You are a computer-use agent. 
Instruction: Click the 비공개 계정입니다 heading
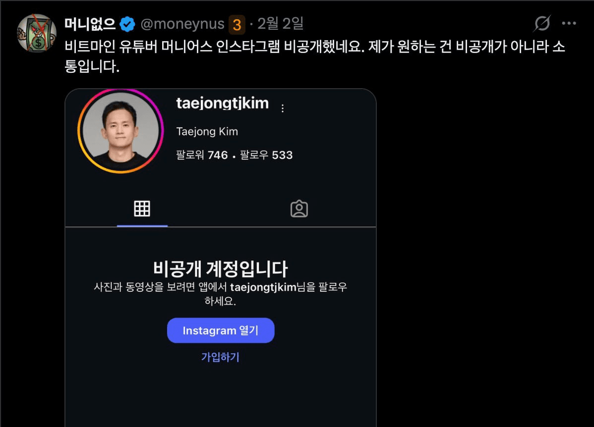(220, 269)
